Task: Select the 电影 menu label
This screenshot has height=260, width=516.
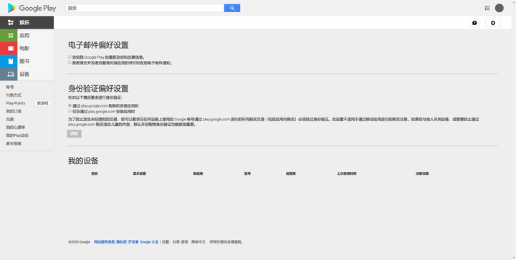Action: click(x=24, y=48)
